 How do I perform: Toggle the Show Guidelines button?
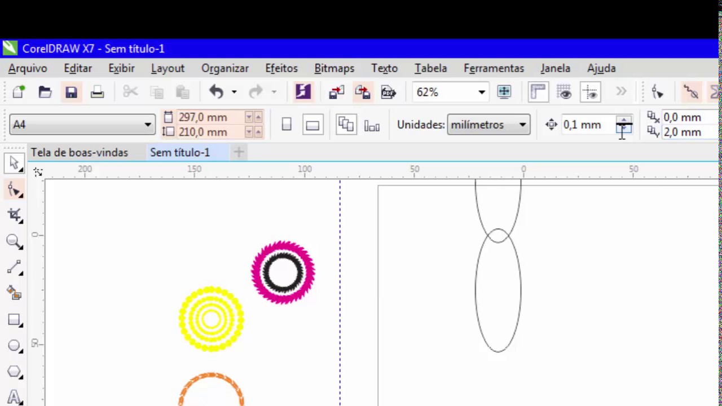(590, 92)
